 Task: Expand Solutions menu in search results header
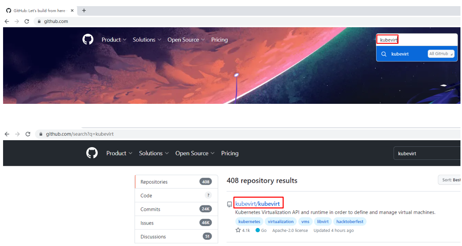coord(154,153)
